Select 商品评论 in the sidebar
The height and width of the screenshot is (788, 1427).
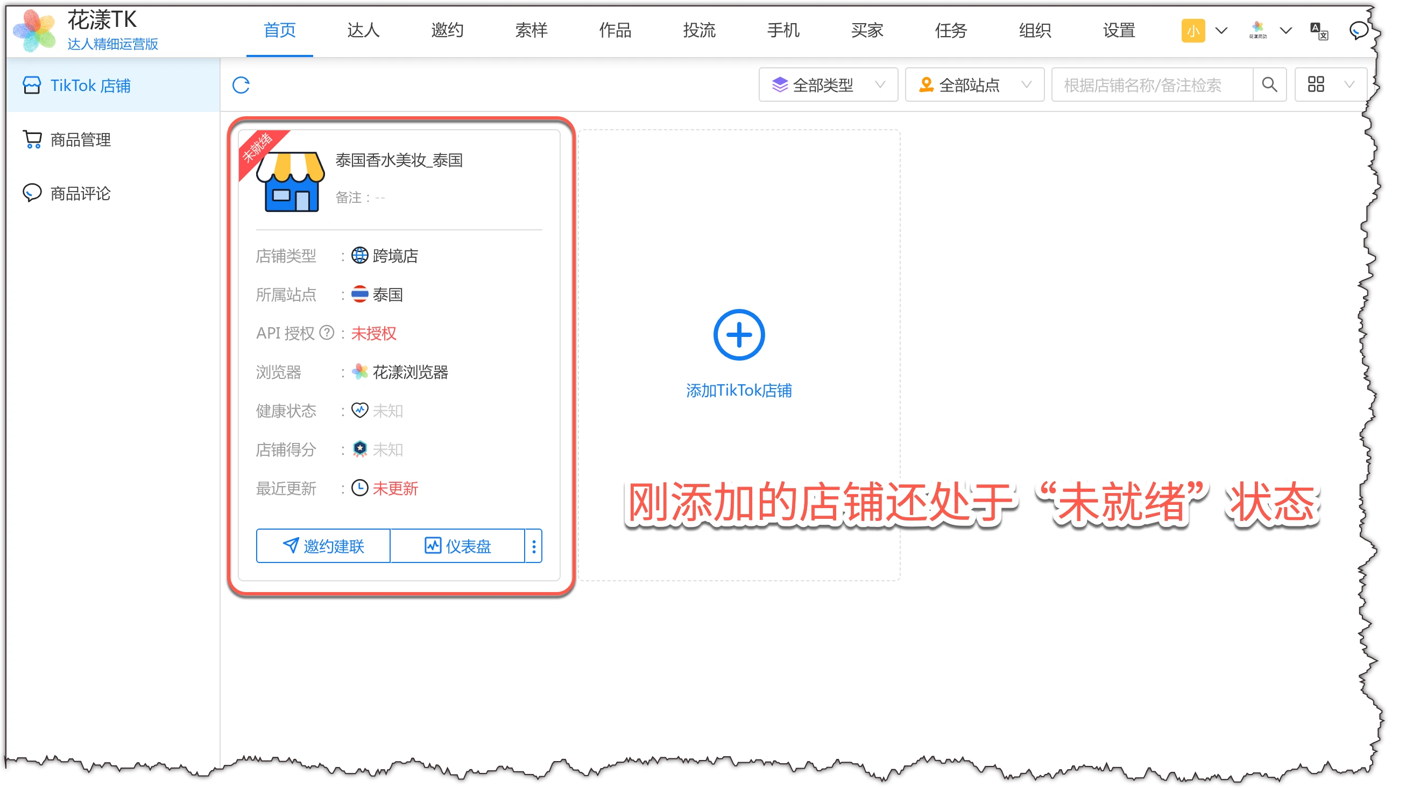113,193
